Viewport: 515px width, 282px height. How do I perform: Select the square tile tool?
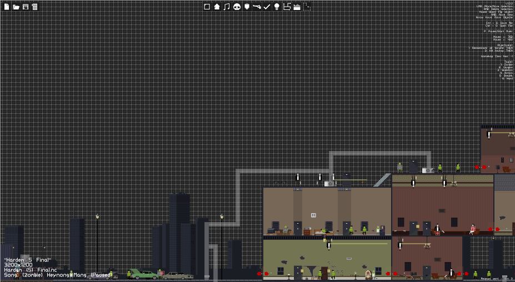207,7
